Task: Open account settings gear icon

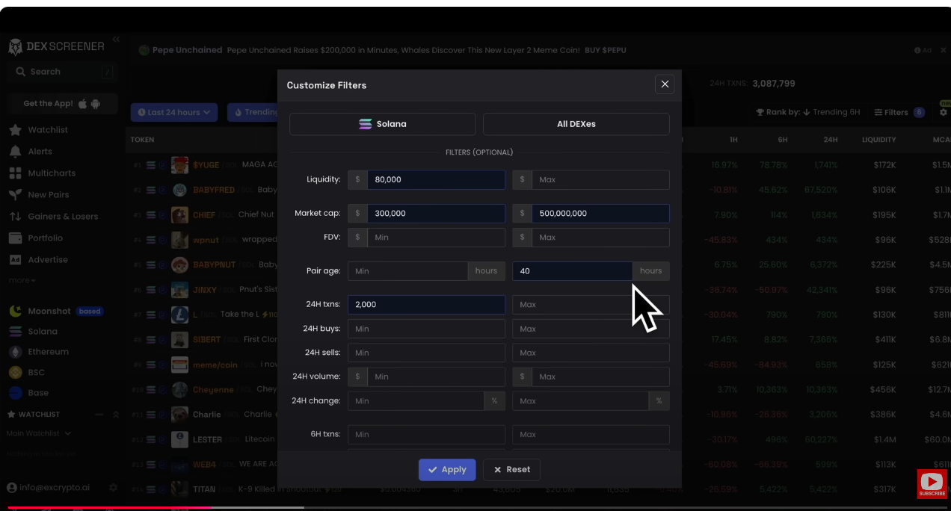Action: coord(114,487)
